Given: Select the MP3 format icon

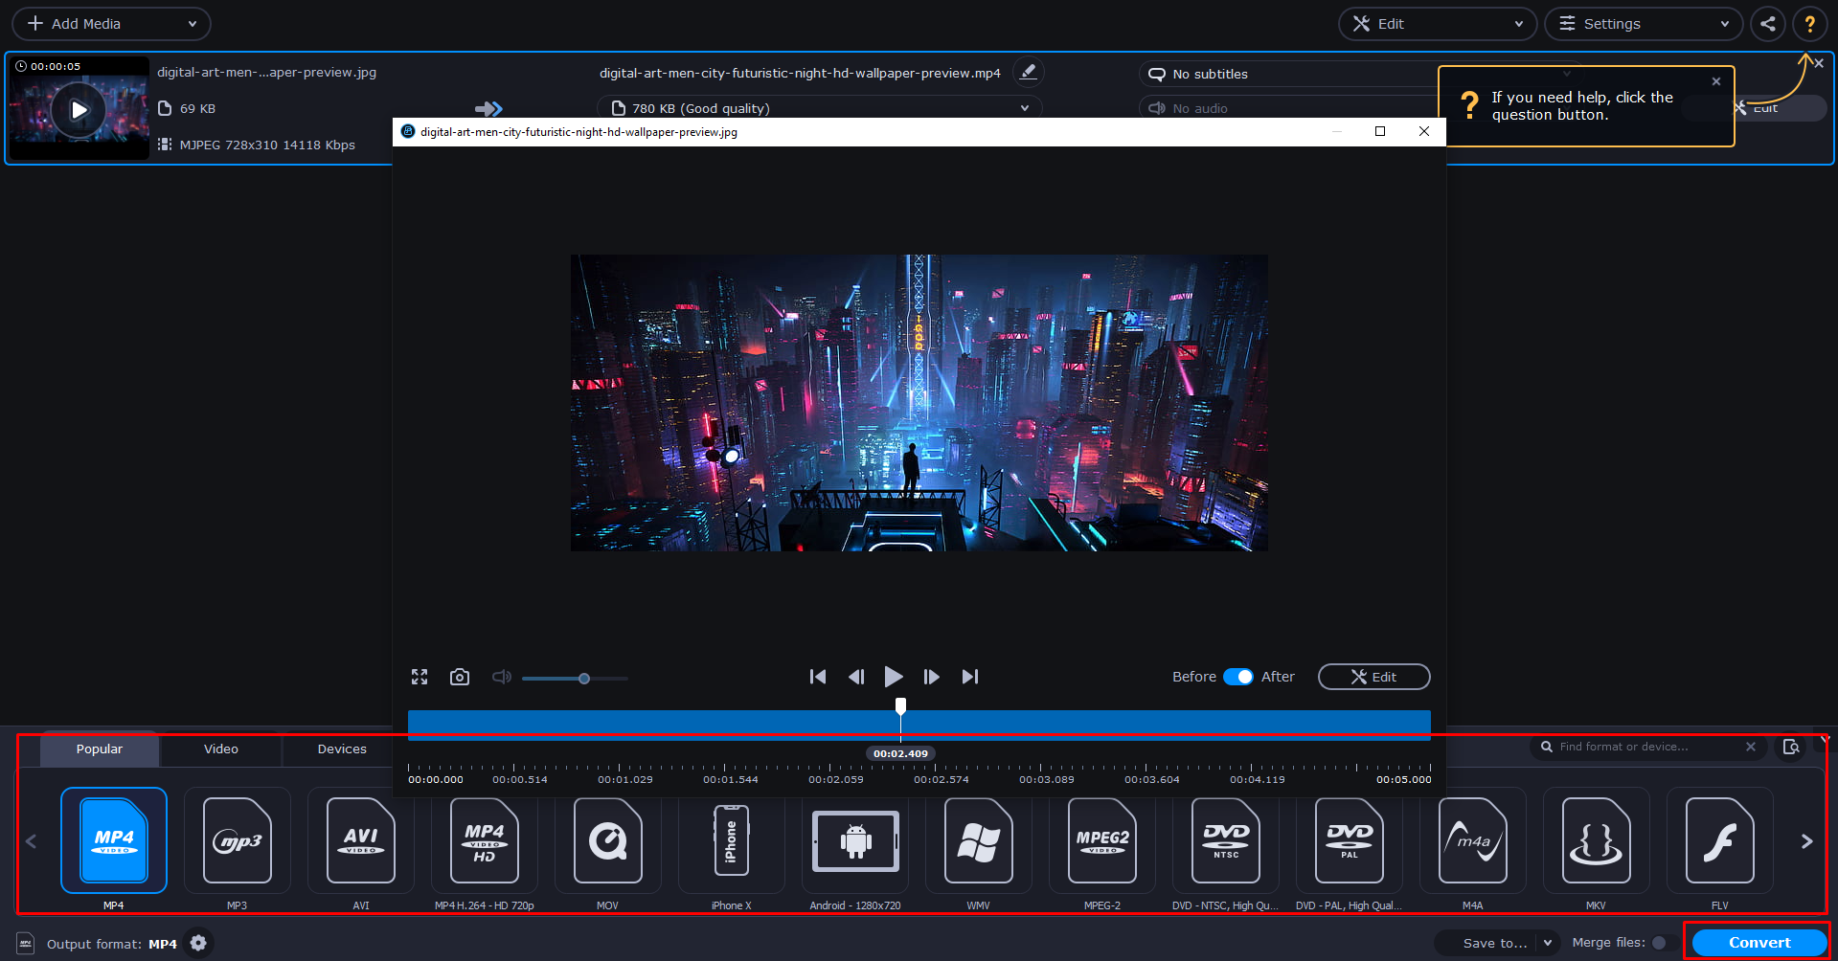Looking at the screenshot, I should pos(238,841).
